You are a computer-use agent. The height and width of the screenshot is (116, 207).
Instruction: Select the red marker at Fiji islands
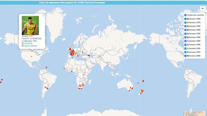143,81
